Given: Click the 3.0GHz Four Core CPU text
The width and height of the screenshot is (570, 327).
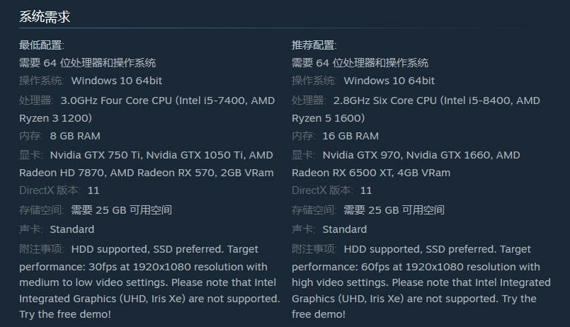Looking at the screenshot, I should coord(117,101).
